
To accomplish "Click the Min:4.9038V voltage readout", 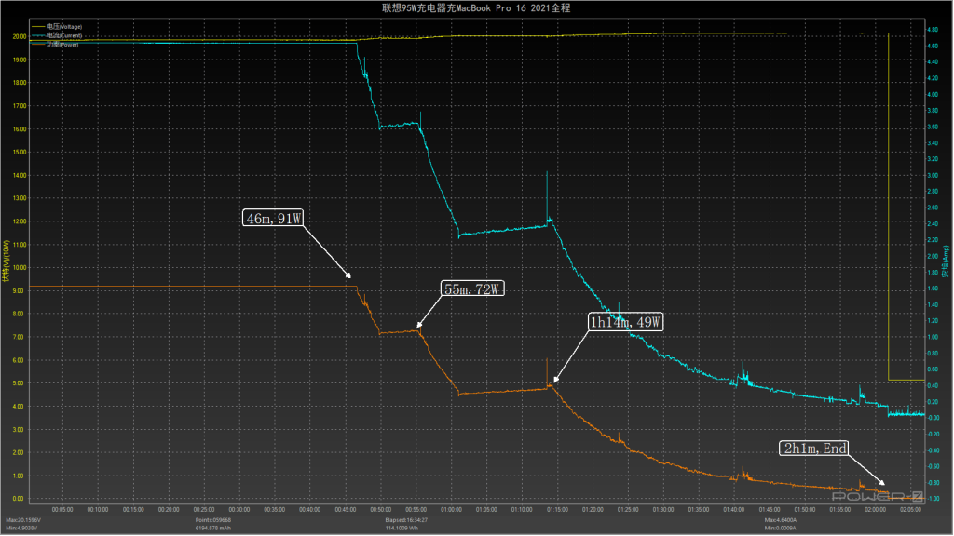I will [22, 529].
